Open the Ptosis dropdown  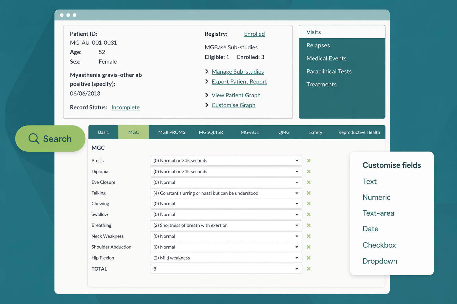[226, 161]
